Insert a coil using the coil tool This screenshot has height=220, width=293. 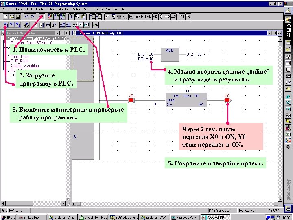(x=131, y=17)
